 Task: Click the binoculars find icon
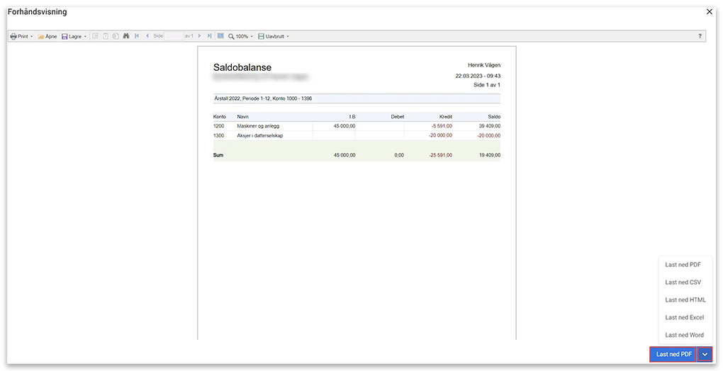(126, 36)
